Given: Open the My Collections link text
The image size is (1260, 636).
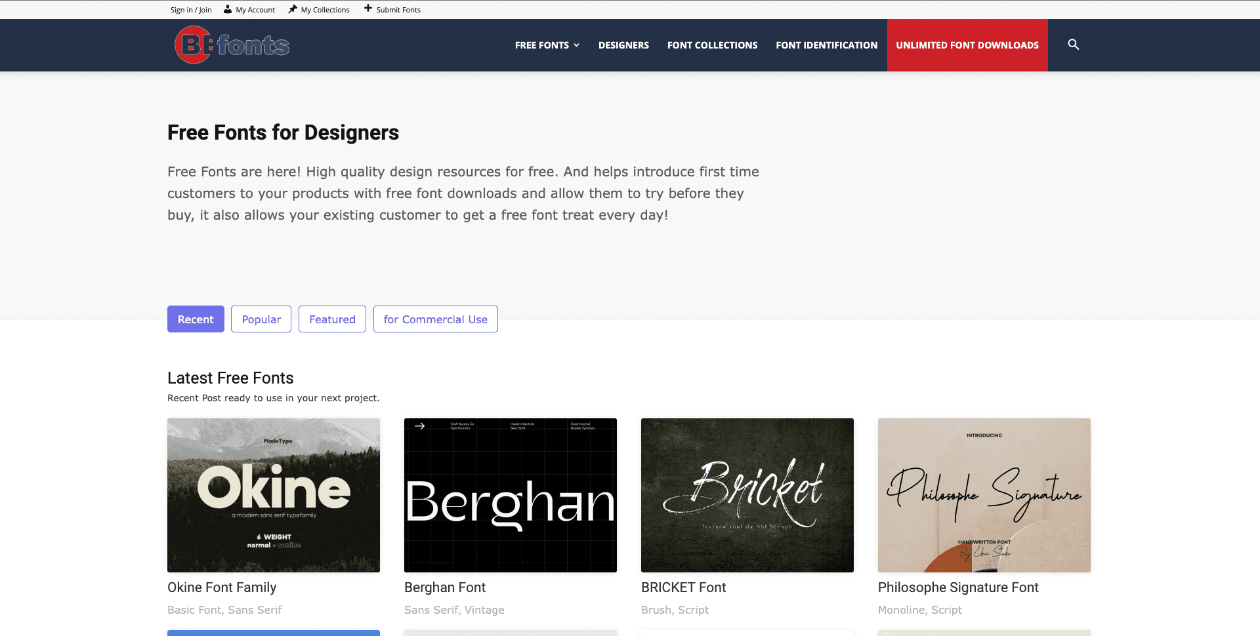Looking at the screenshot, I should click(325, 10).
